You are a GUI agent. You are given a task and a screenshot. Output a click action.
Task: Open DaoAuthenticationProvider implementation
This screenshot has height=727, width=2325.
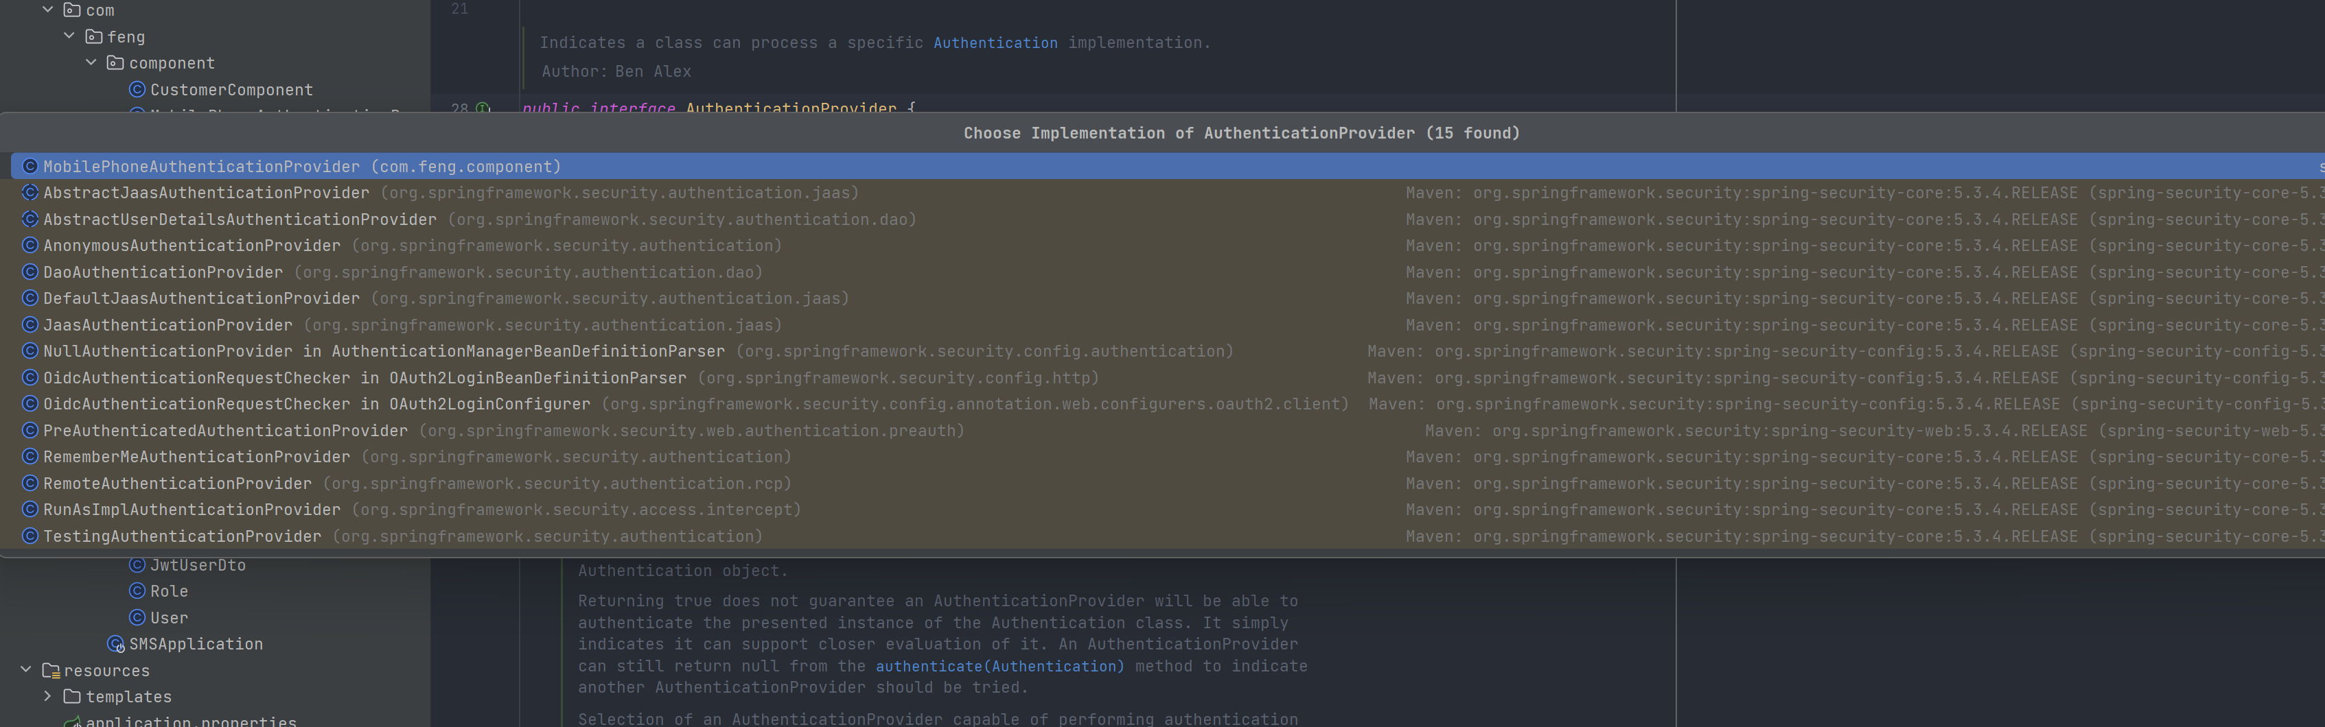point(1168,272)
